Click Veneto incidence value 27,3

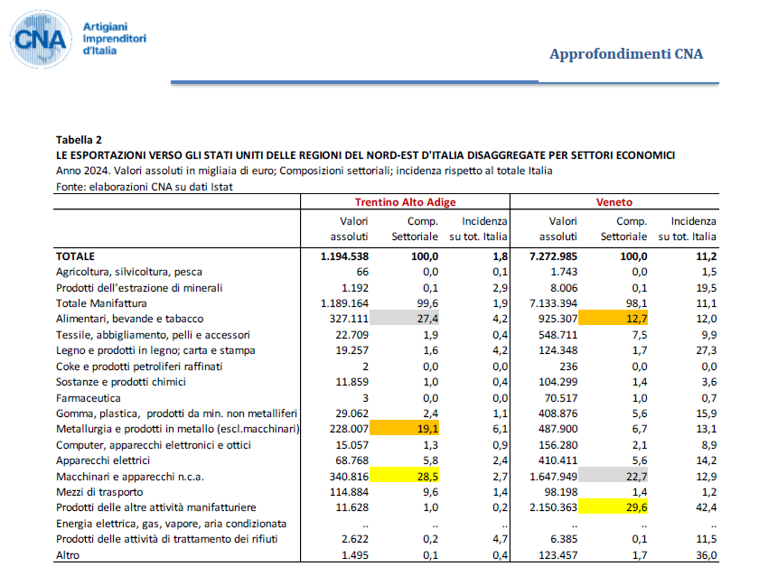tap(707, 350)
